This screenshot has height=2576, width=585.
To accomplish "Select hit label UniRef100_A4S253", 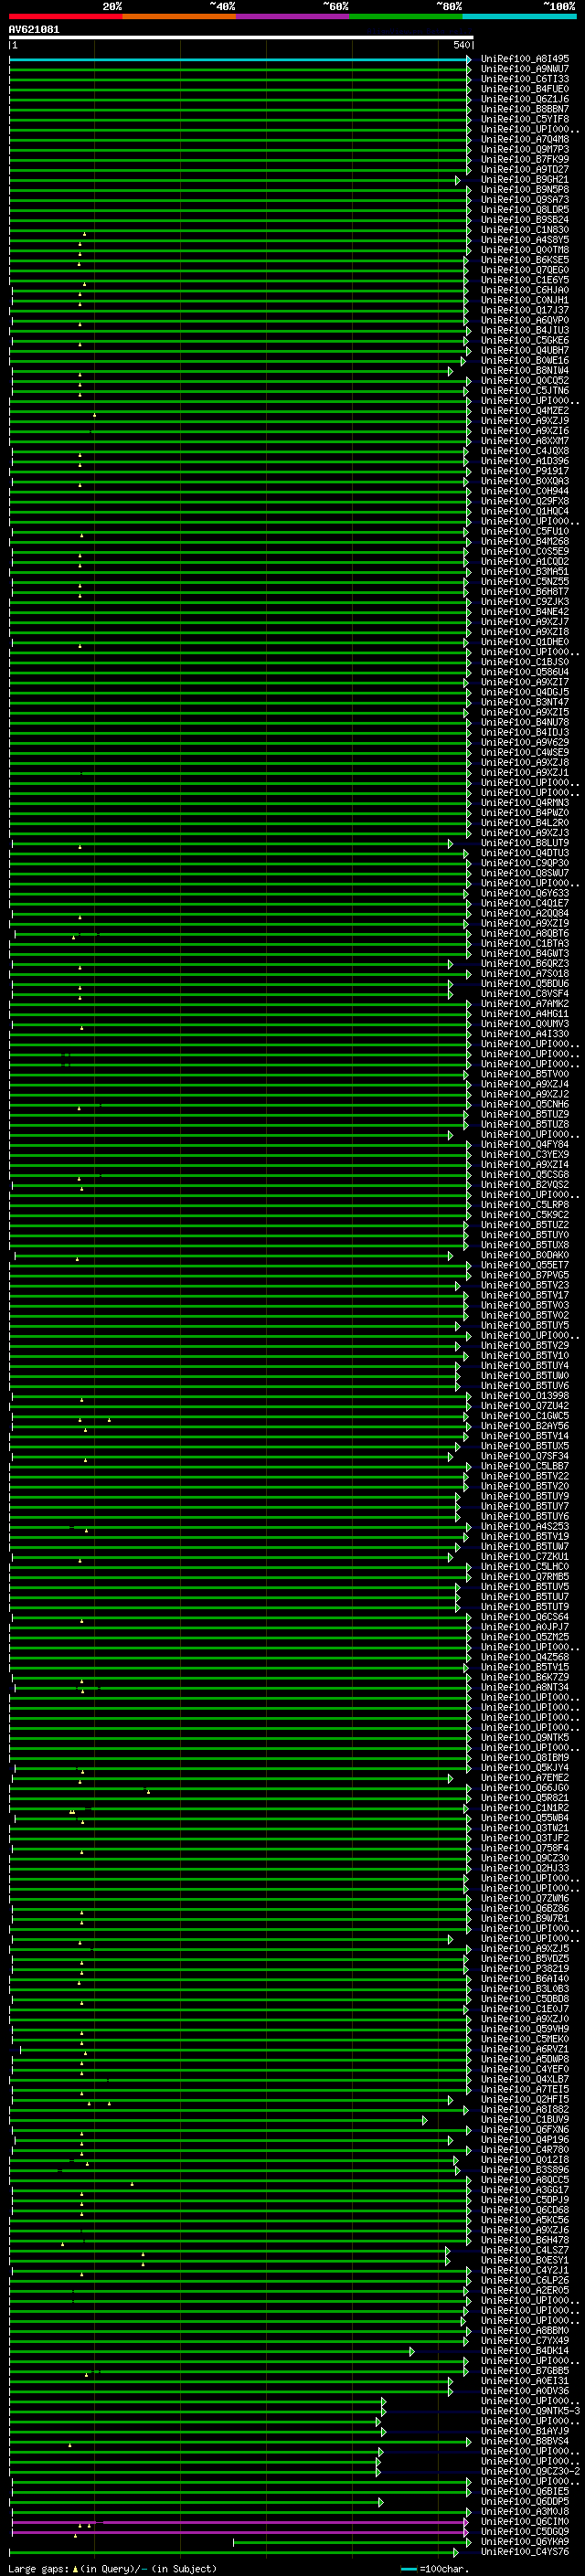I will (524, 1526).
